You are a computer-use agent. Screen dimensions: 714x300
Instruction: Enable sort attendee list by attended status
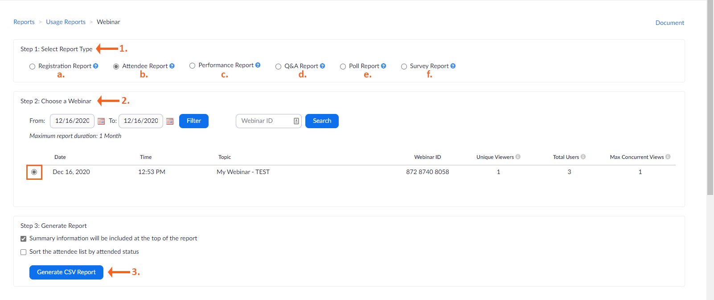[x=24, y=252]
